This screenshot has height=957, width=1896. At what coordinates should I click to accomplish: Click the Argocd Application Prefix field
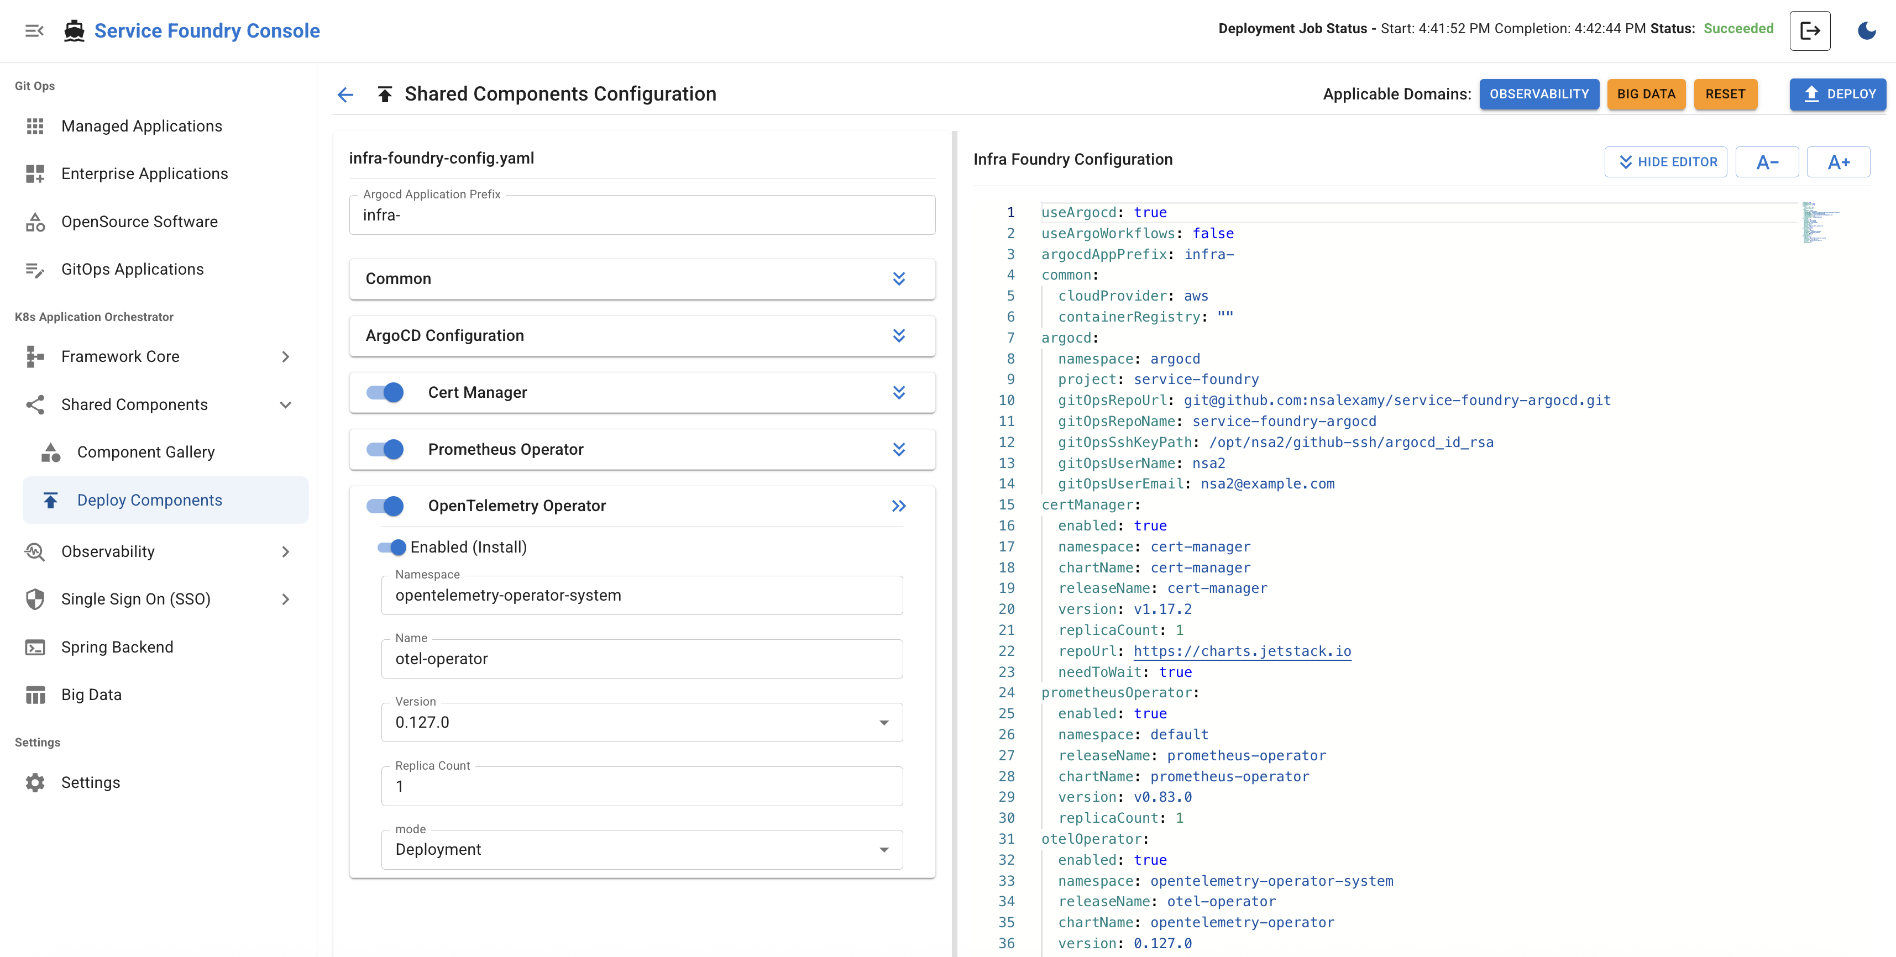[x=642, y=215]
